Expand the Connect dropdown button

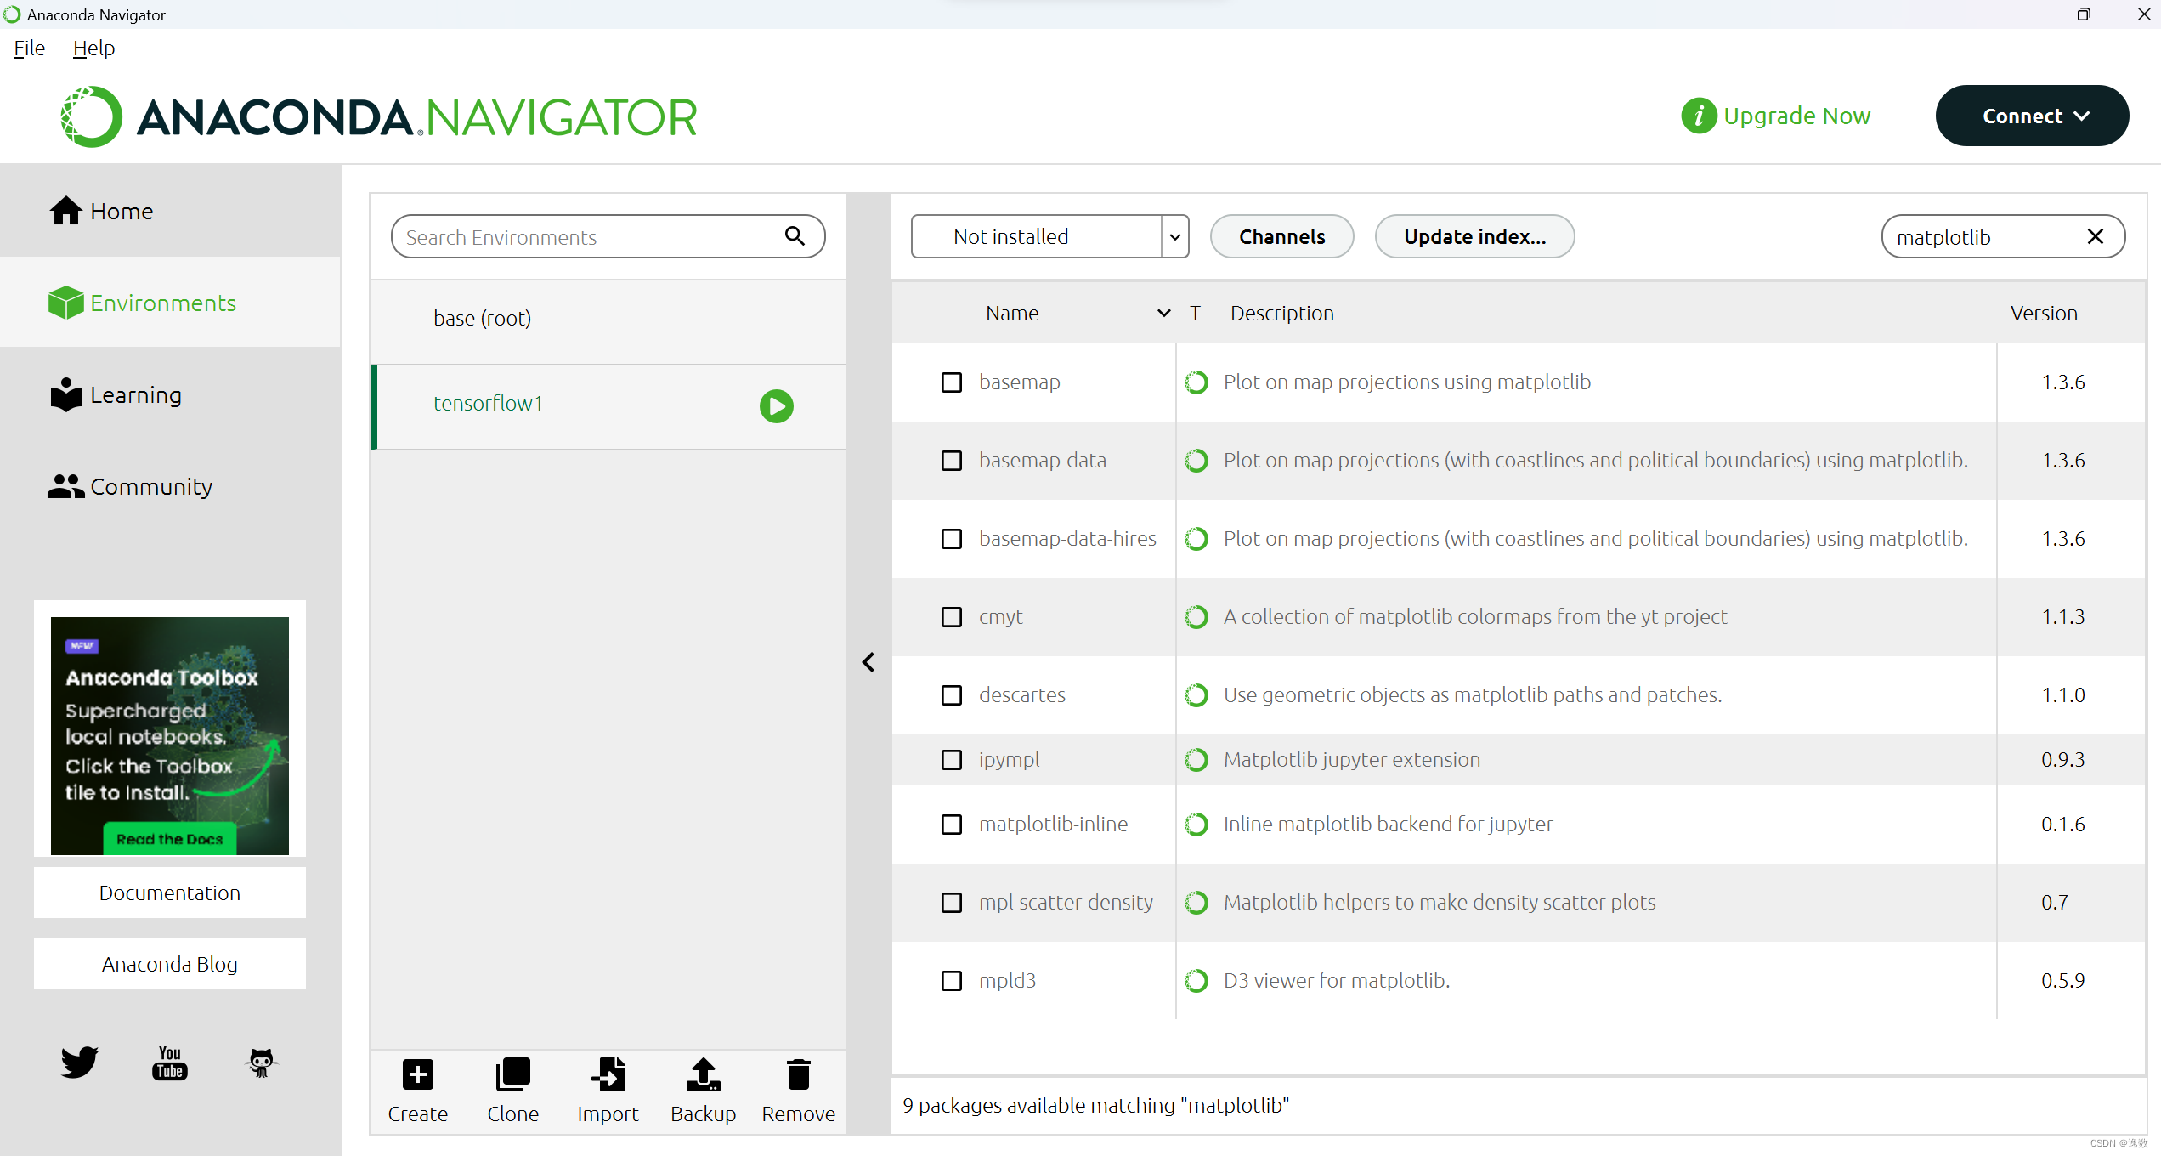click(2032, 116)
